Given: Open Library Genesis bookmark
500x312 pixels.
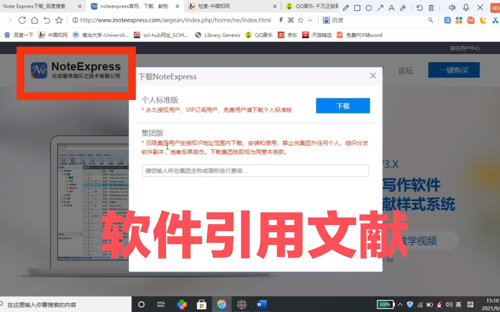Looking at the screenshot, I should pyautogui.click(x=218, y=35).
